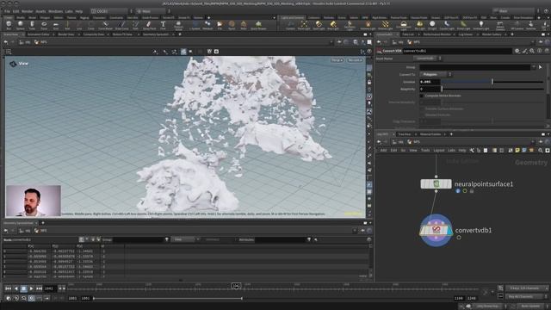Image resolution: width=551 pixels, height=310 pixels.
Task: Click the Isovalue numeric input field
Action: pyautogui.click(x=430, y=82)
